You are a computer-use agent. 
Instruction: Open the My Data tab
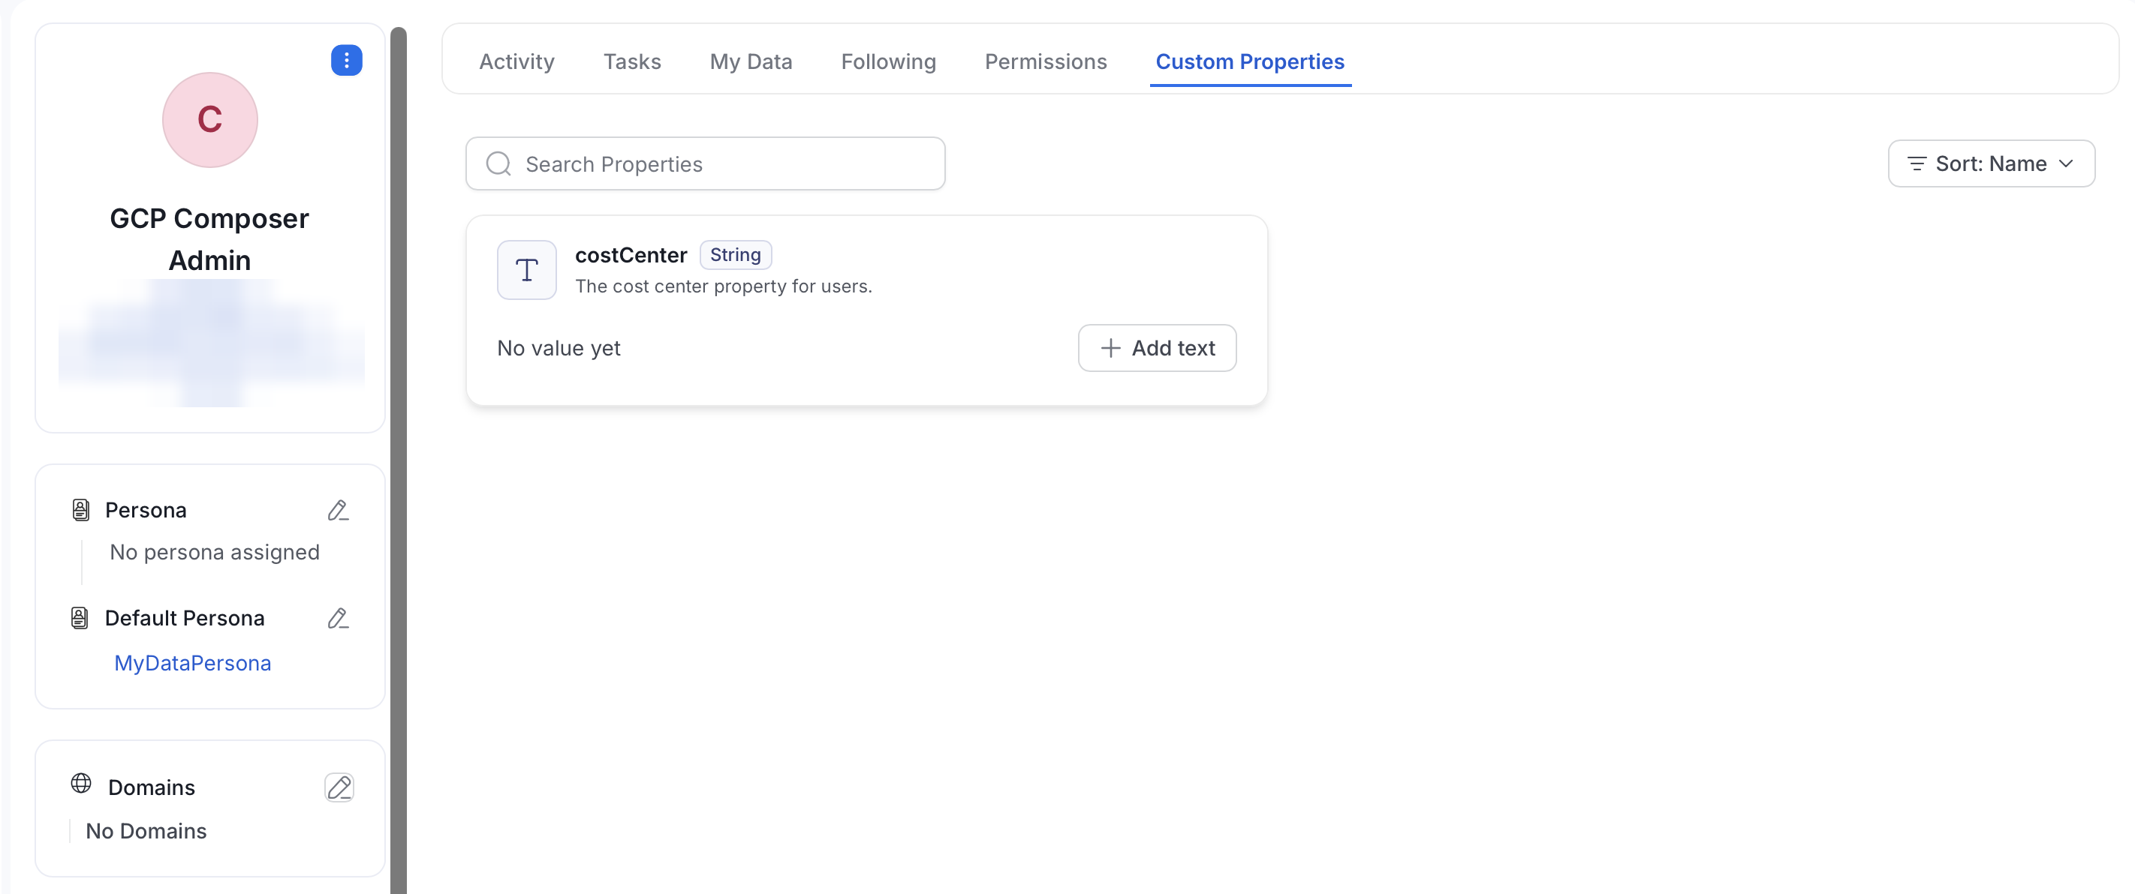tap(751, 61)
